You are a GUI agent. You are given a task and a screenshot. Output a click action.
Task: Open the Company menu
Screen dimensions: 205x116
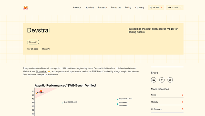pyautogui.click(x=140, y=8)
